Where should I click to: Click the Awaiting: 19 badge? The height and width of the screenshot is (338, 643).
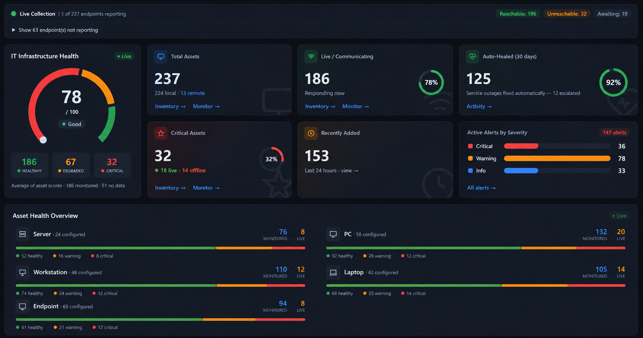tap(612, 14)
